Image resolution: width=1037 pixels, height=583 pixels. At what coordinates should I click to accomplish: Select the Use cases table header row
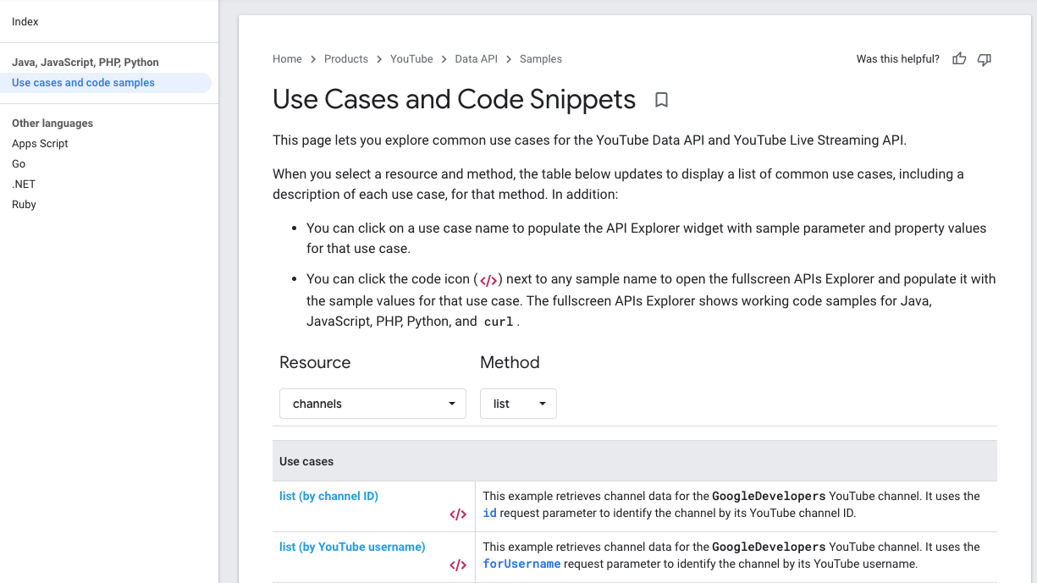click(306, 460)
